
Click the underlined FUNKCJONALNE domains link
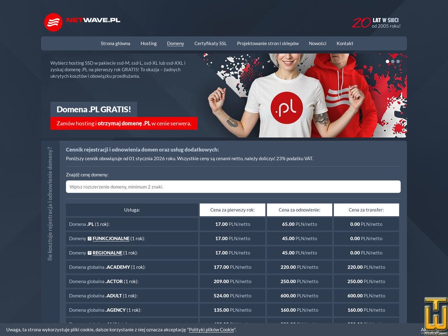tap(110, 238)
